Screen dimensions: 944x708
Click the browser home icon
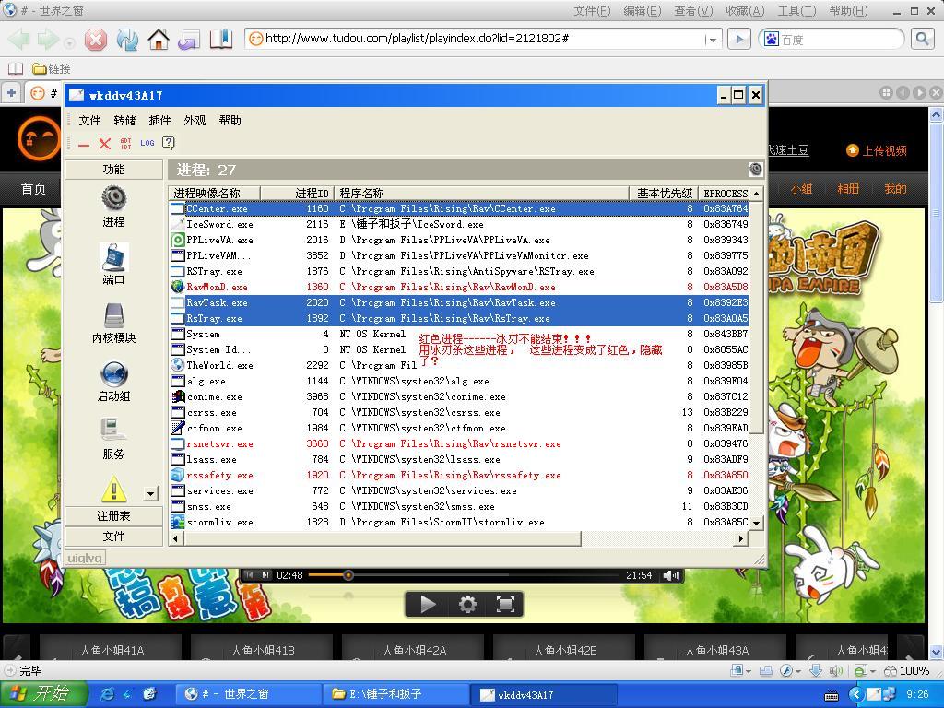coord(159,41)
